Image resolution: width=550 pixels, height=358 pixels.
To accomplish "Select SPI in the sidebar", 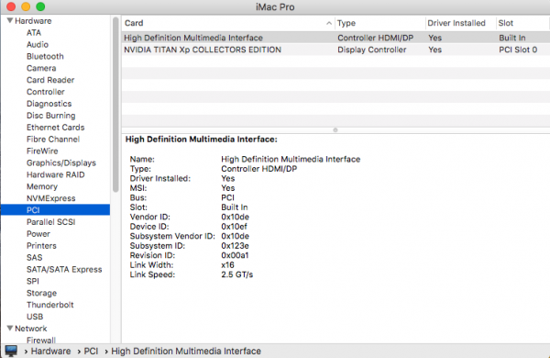I will 33,281.
